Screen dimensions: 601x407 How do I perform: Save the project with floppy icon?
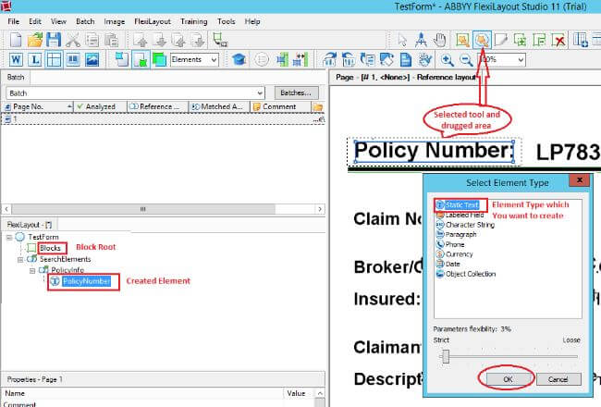click(54, 40)
